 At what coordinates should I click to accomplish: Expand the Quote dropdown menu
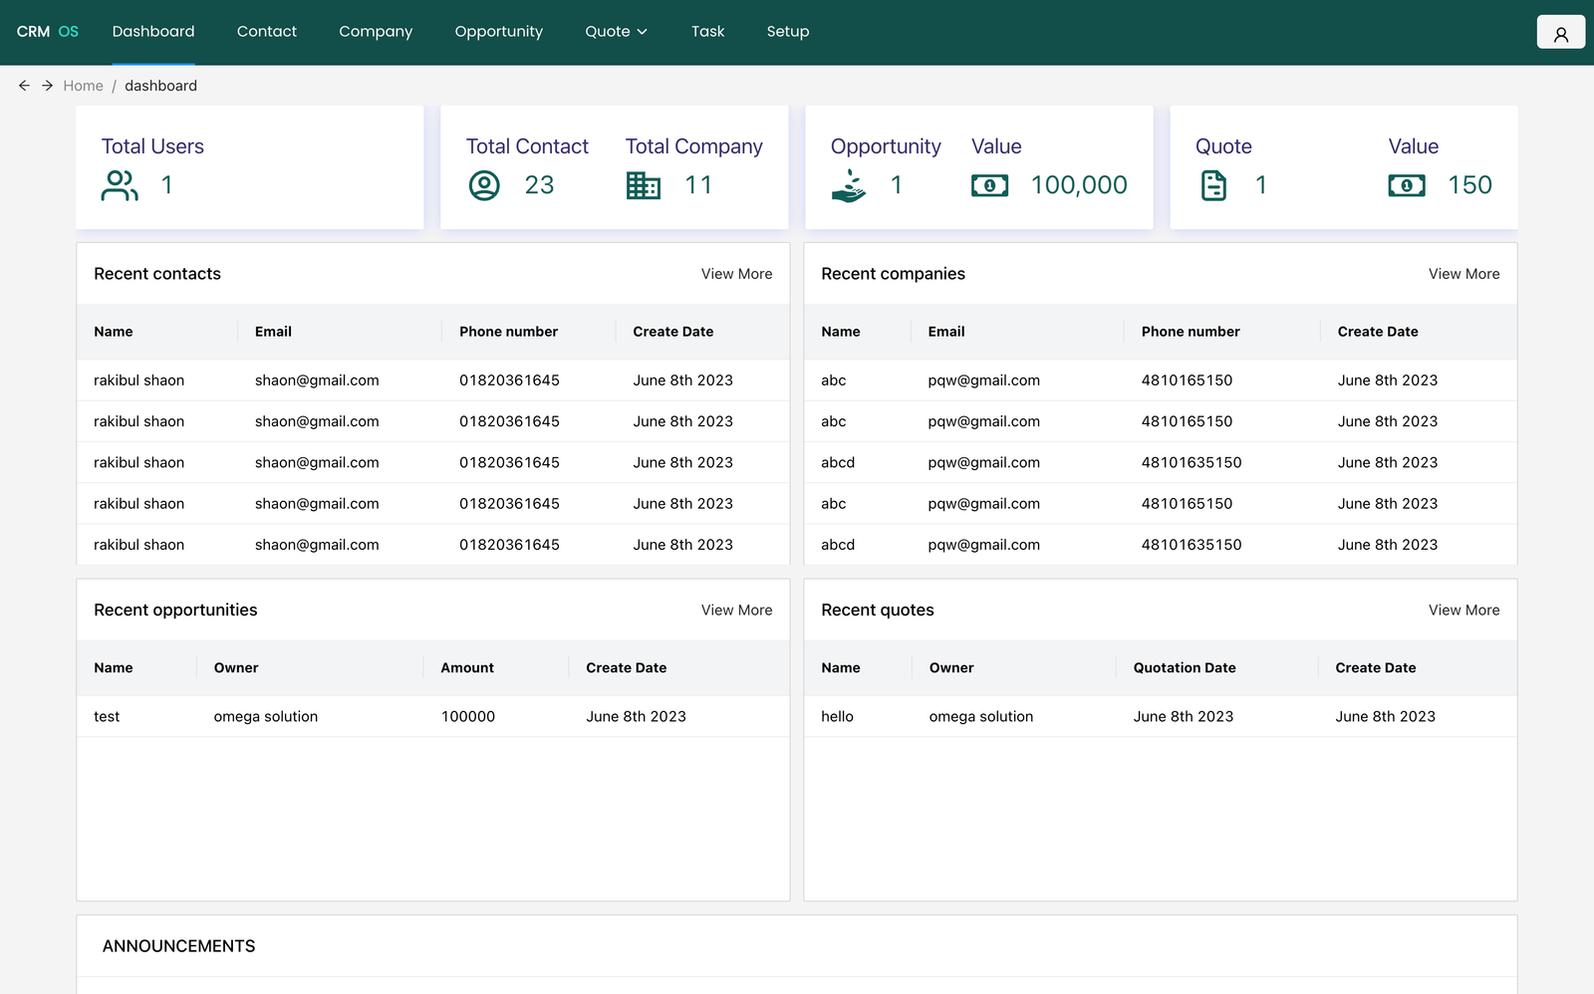616,32
